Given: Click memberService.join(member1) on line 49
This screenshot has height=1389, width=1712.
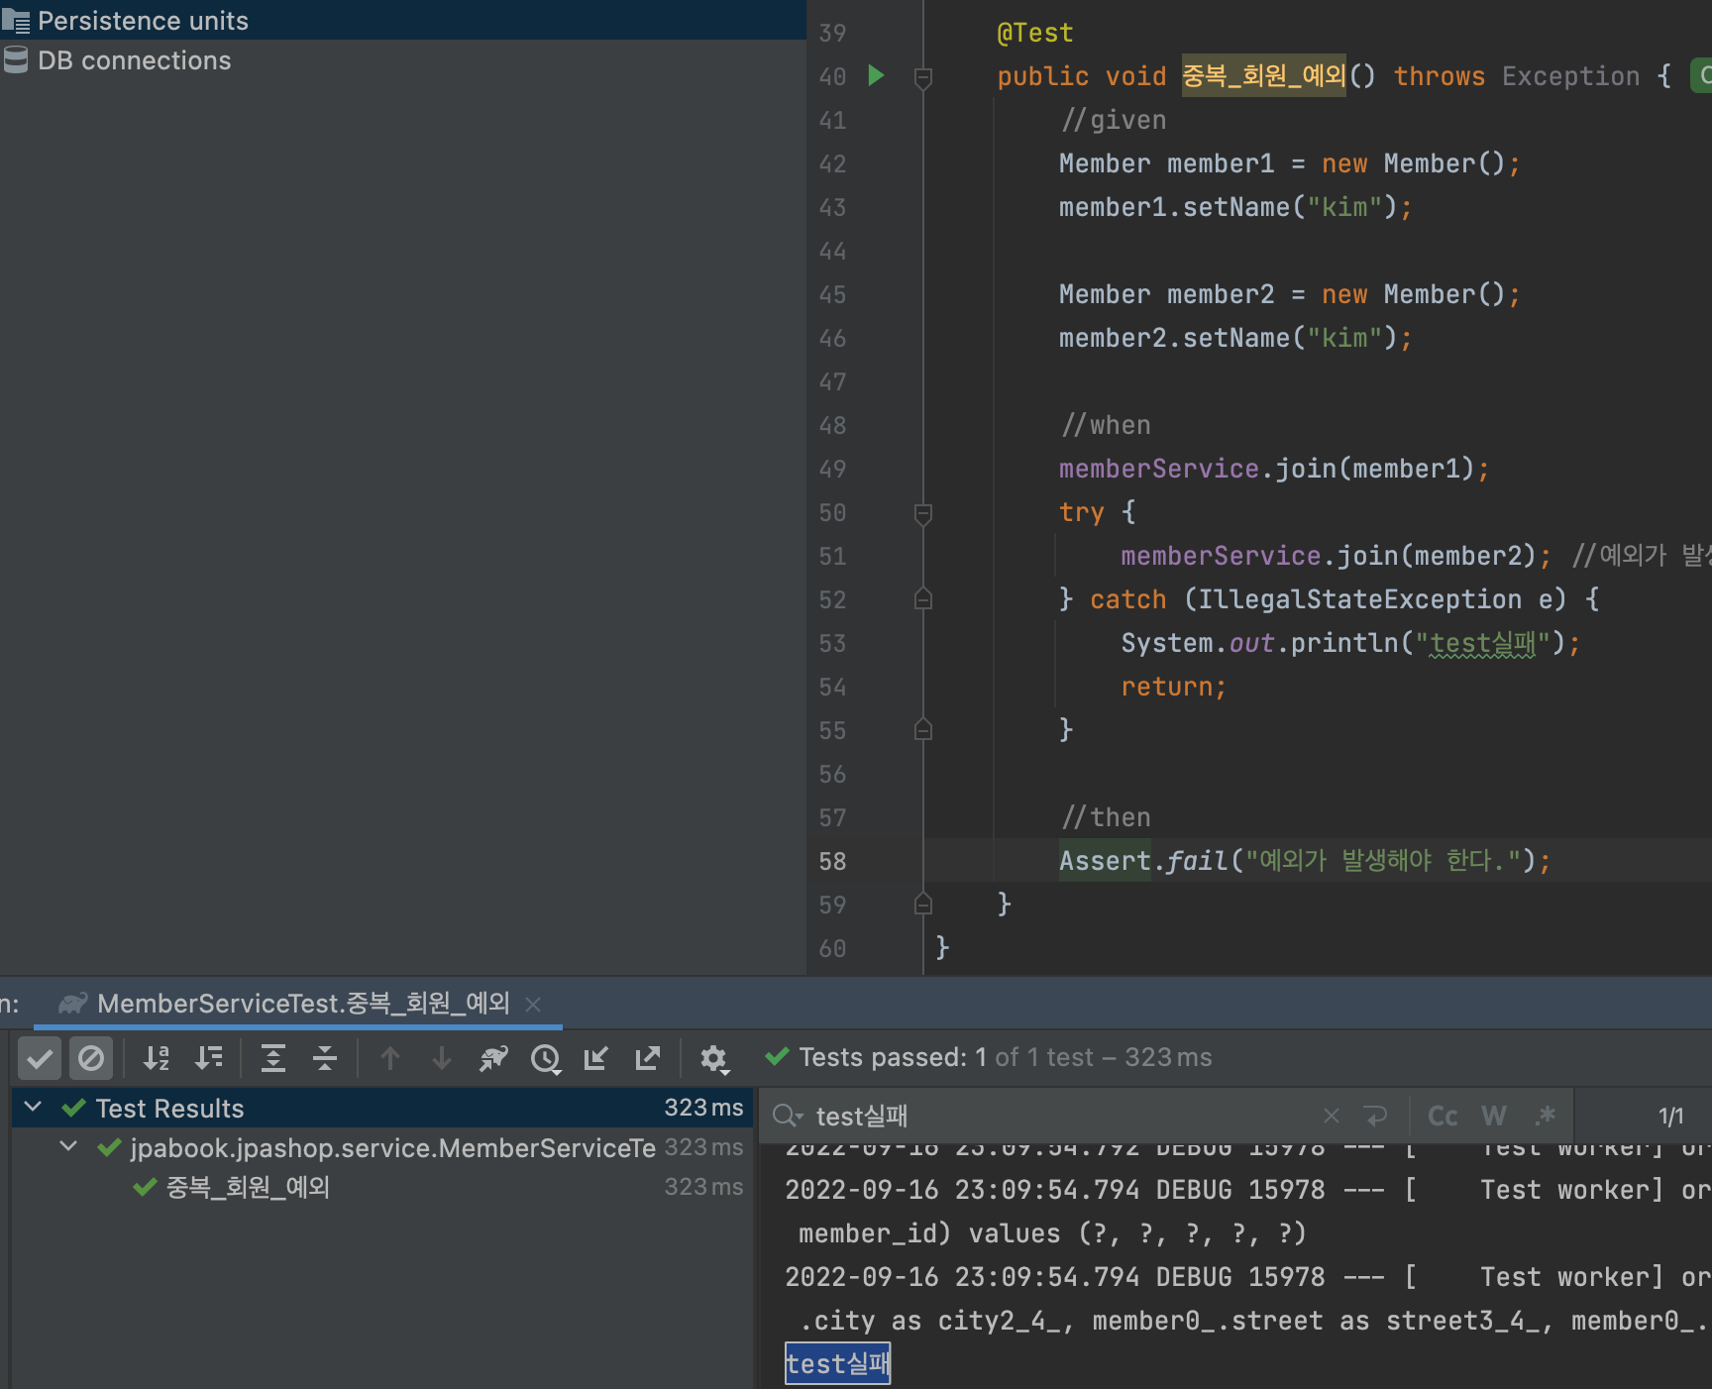Looking at the screenshot, I should [x=1274, y=469].
